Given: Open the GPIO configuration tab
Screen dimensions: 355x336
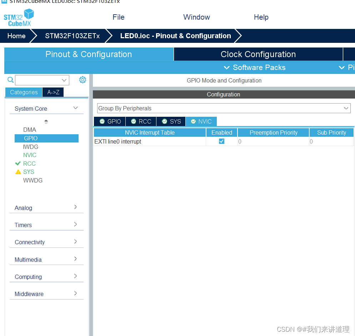Looking at the screenshot, I should click(110, 121).
